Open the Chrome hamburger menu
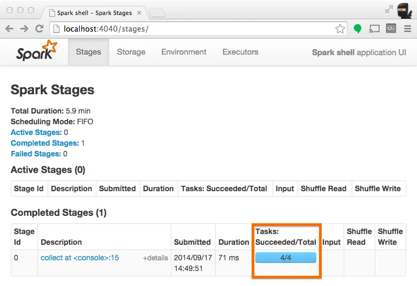The width and height of the screenshot is (417, 286). point(407,29)
